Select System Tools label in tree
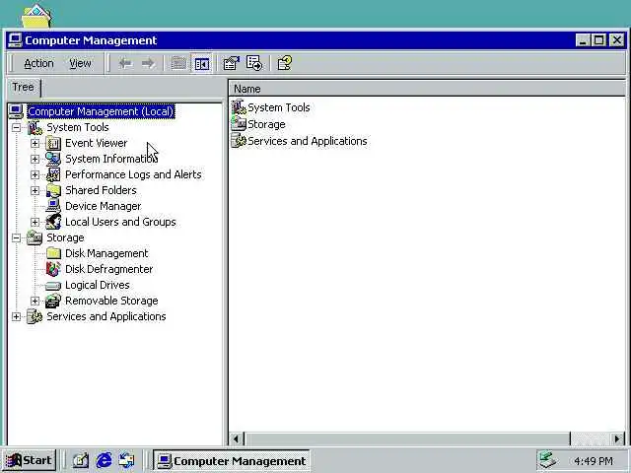This screenshot has width=631, height=473. click(78, 127)
